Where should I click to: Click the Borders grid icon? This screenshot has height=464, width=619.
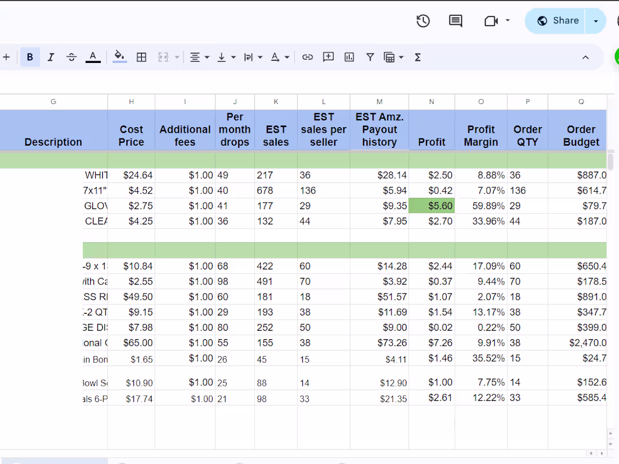142,57
